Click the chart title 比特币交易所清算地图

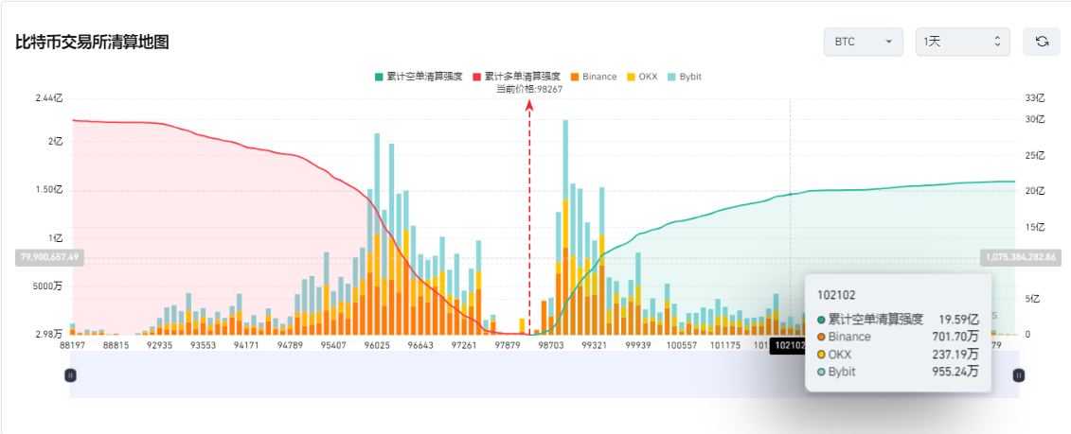92,43
